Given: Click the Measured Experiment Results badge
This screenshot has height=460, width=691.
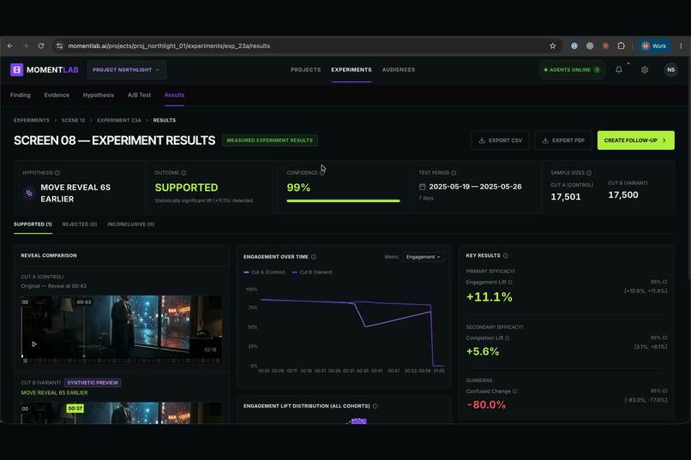Looking at the screenshot, I should (x=270, y=140).
